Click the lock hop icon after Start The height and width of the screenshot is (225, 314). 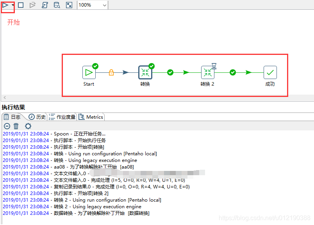tap(111, 72)
